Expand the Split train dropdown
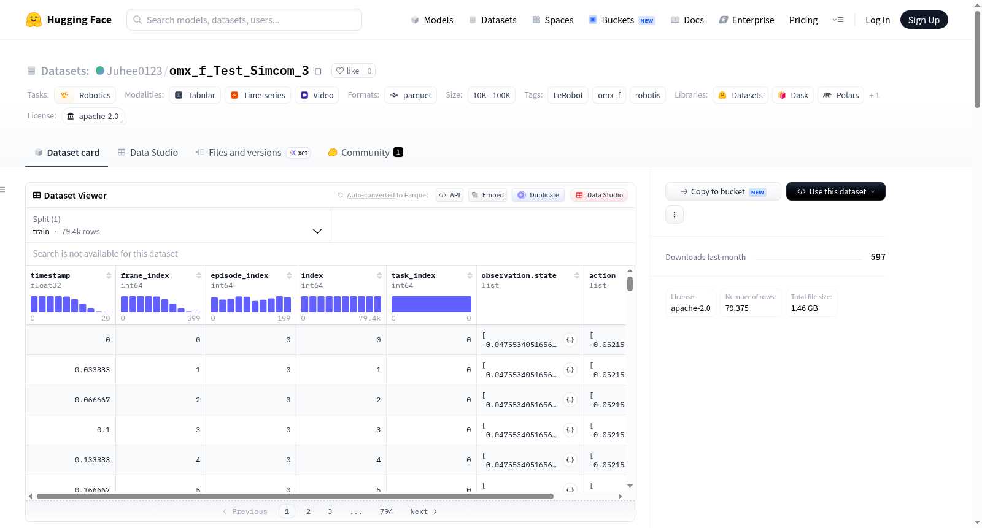Viewport: 982px width, 528px height. click(178, 225)
